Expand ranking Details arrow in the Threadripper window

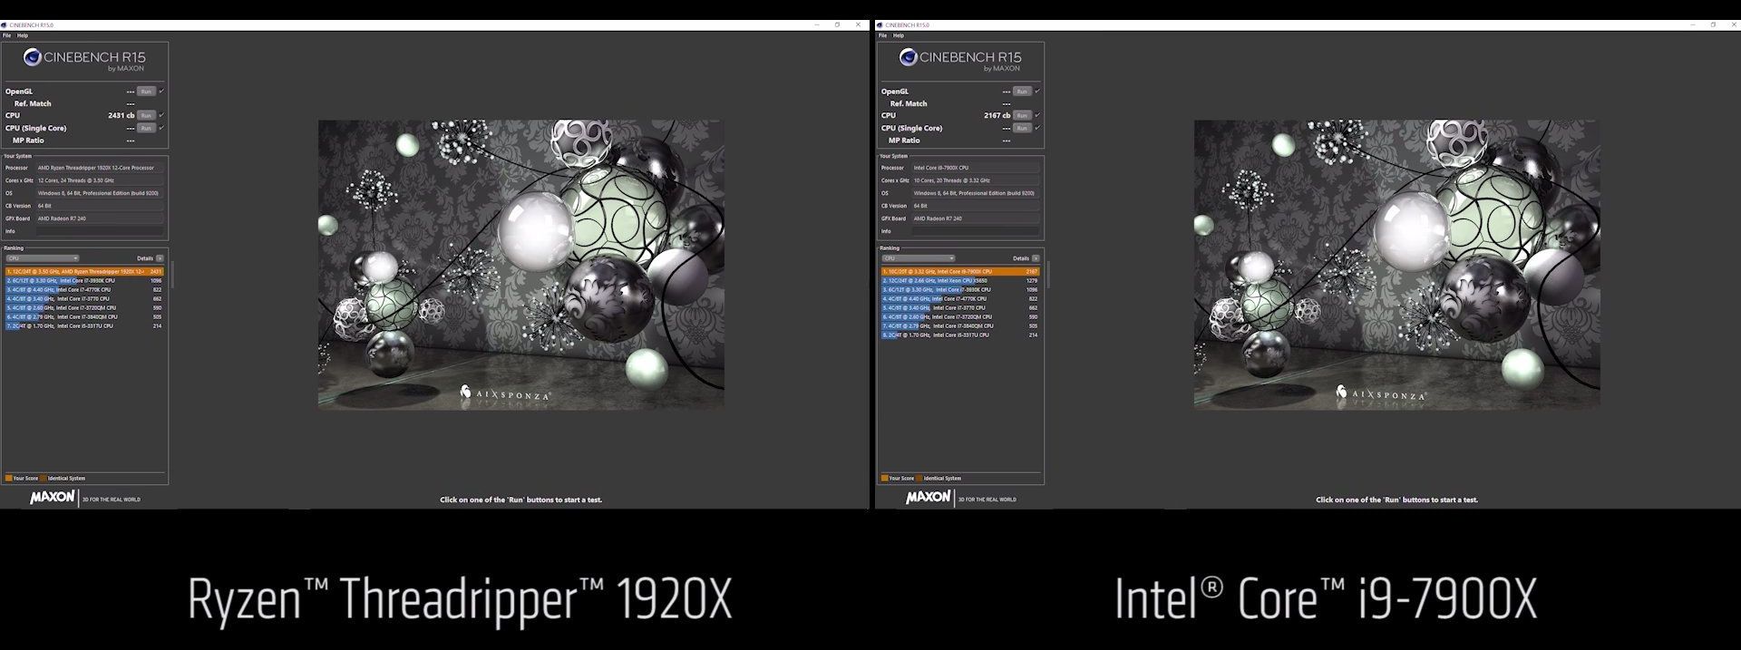[x=160, y=258]
